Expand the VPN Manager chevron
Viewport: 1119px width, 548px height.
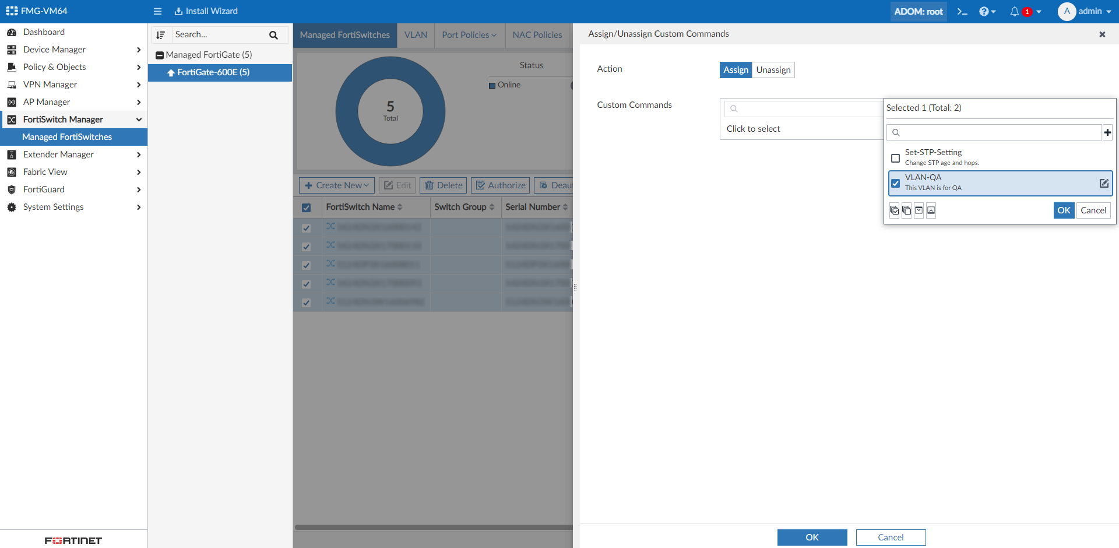(x=139, y=85)
